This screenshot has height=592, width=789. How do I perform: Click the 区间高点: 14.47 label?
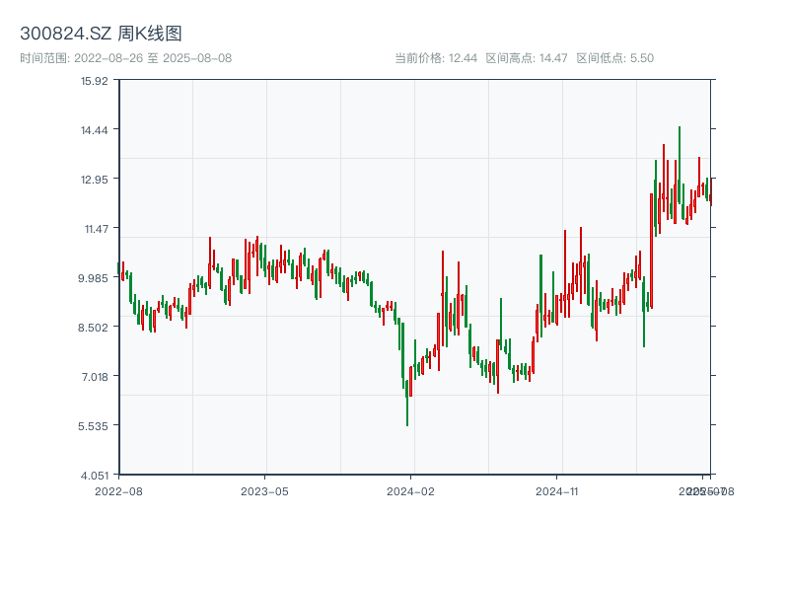click(527, 58)
